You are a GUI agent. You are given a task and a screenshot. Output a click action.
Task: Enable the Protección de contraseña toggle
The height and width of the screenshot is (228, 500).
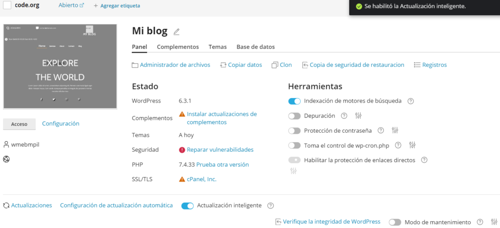(294, 131)
